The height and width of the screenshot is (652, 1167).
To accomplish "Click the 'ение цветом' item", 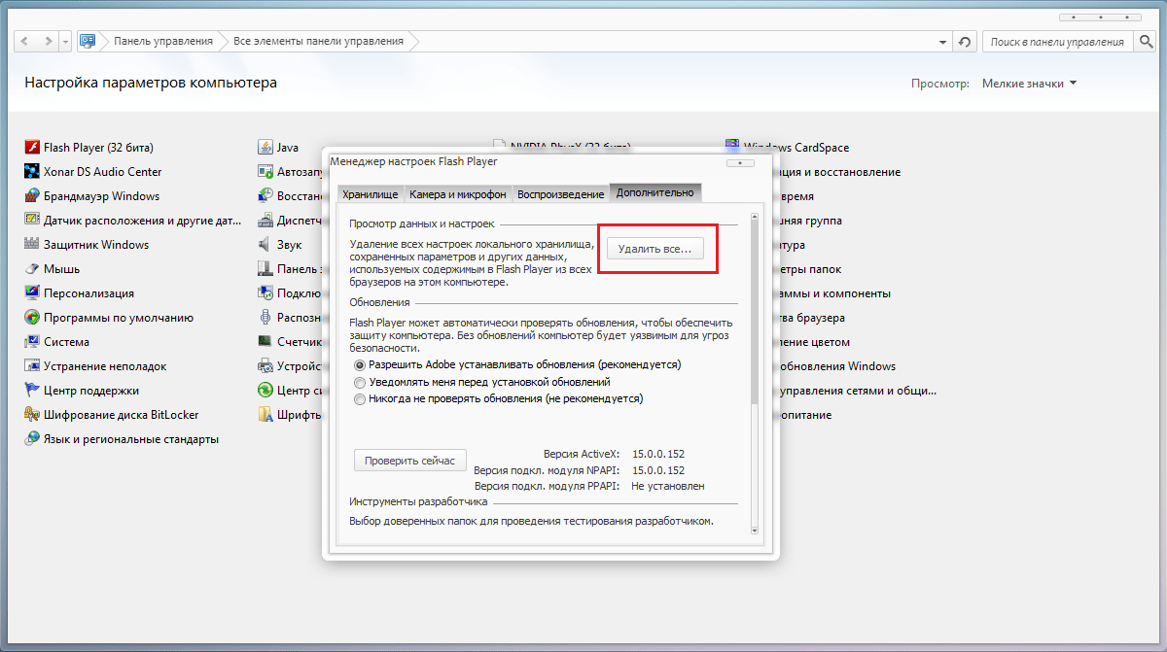I will [814, 342].
